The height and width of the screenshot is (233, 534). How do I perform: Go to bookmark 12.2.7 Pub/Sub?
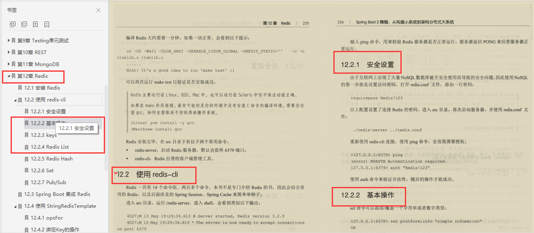click(x=48, y=182)
